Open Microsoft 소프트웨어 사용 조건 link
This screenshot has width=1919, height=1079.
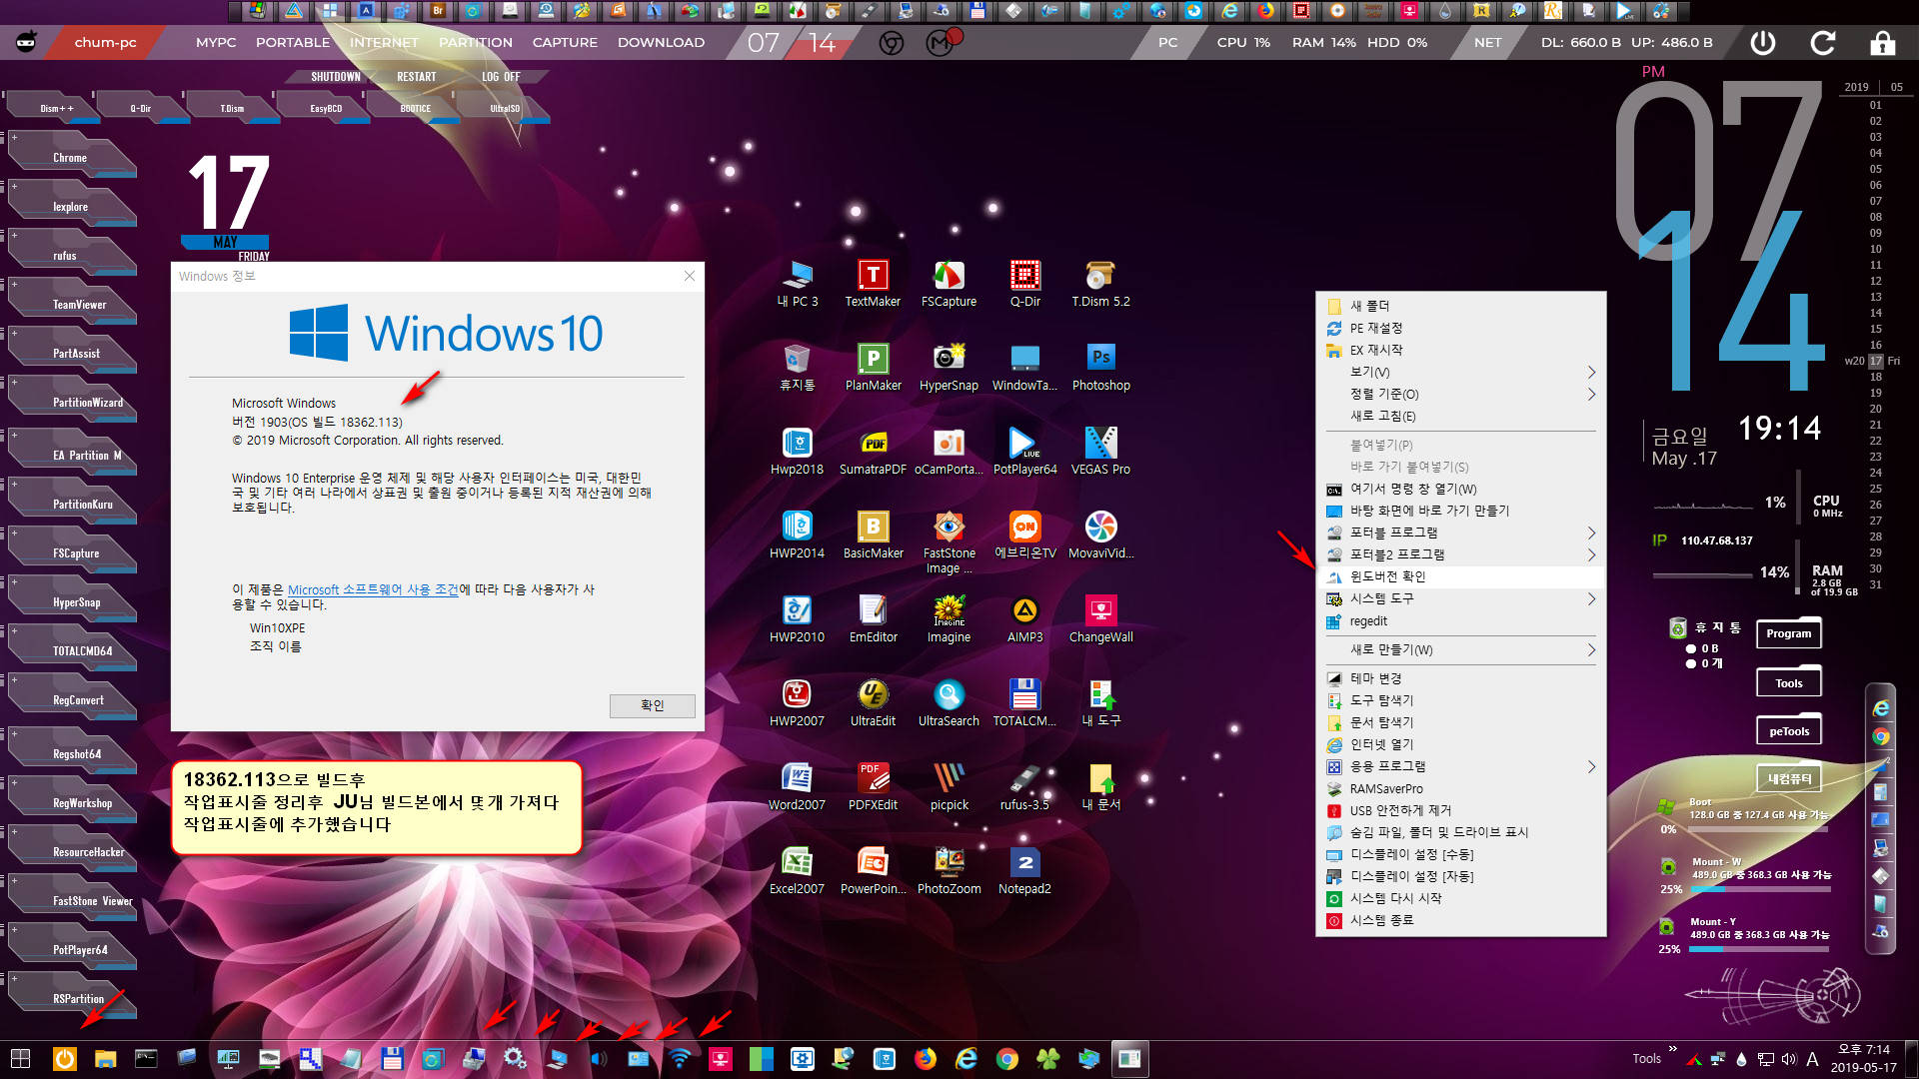(x=373, y=589)
